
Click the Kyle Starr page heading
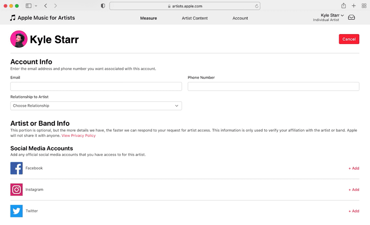(54, 40)
